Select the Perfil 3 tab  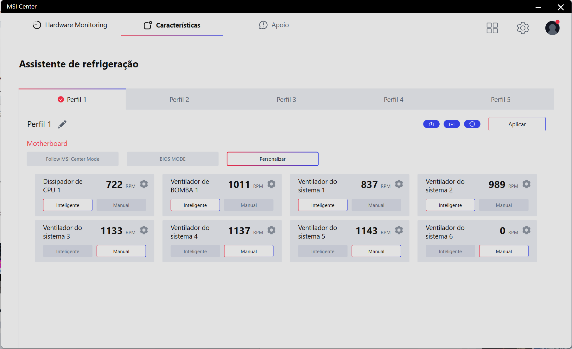[x=286, y=99]
